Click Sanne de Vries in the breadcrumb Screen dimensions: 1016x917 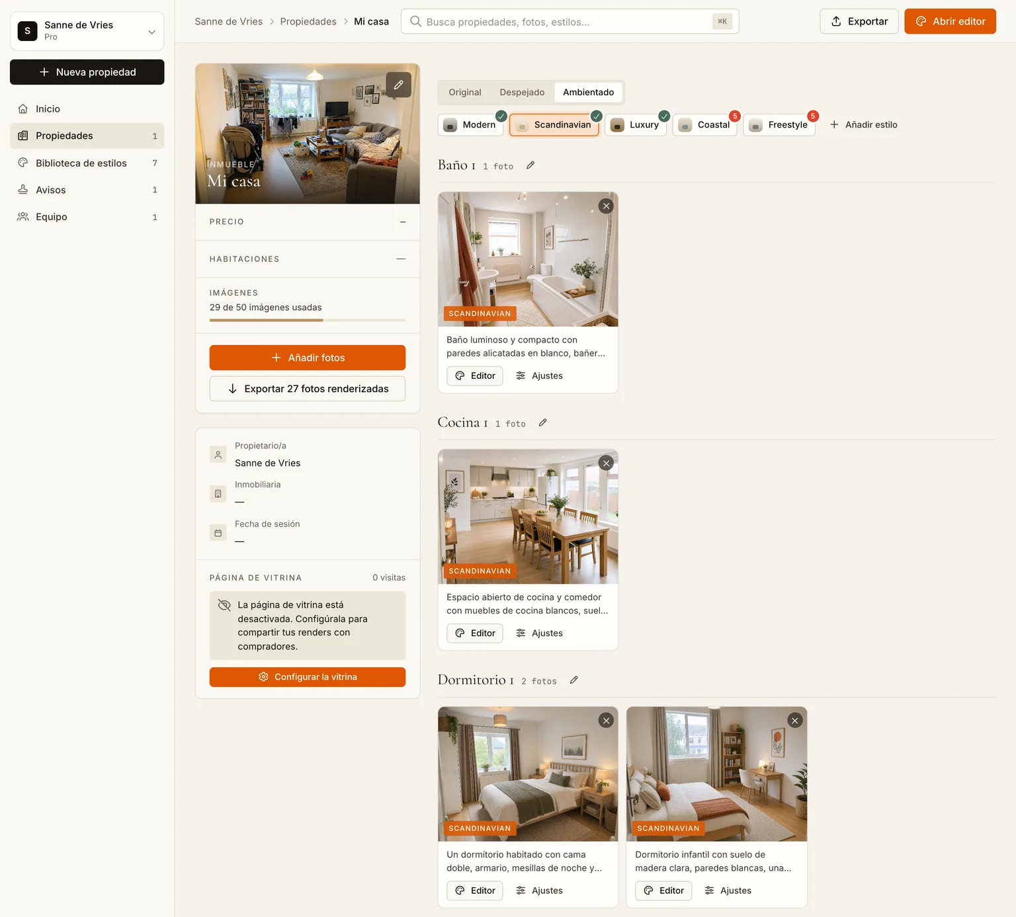(x=229, y=22)
